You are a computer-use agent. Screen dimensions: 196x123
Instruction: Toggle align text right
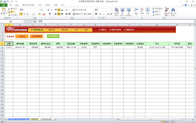tap(62, 14)
